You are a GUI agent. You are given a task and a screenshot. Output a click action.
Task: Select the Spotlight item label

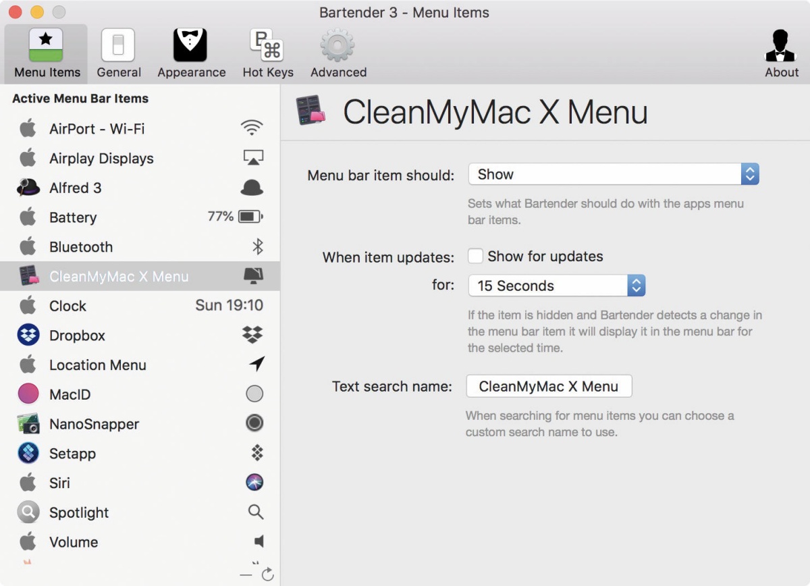tap(79, 512)
